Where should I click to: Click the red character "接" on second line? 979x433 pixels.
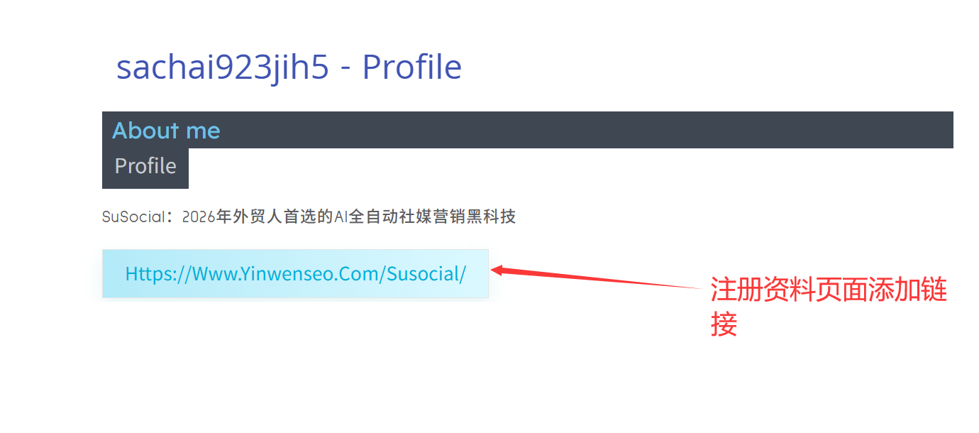724,324
